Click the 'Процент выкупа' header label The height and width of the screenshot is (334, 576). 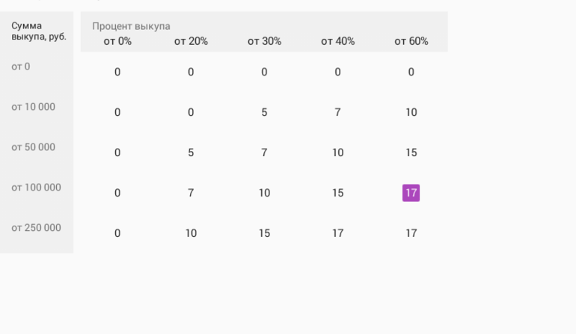(131, 26)
